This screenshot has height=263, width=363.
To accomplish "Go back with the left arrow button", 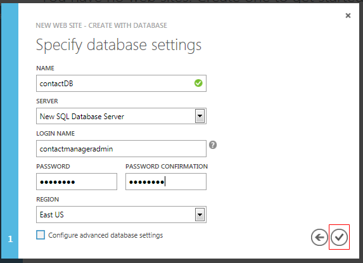I will (x=319, y=237).
